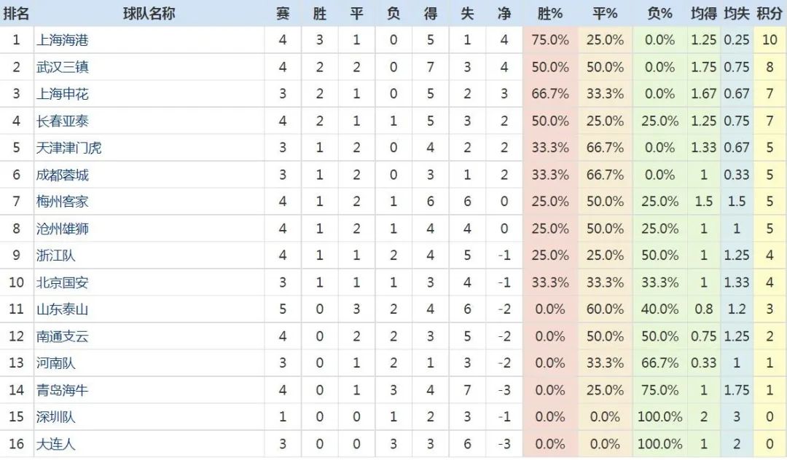Sort by the 均得 column header
787x460 pixels.
(x=704, y=13)
